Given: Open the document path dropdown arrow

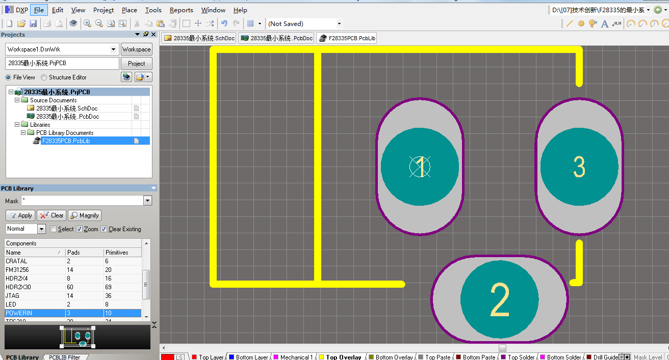Looking at the screenshot, I should click(x=648, y=10).
